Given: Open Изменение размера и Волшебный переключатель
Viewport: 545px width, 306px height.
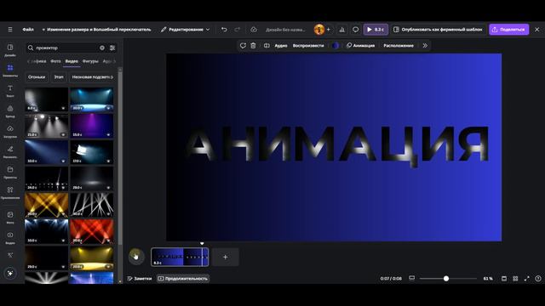Looking at the screenshot, I should click(x=96, y=30).
